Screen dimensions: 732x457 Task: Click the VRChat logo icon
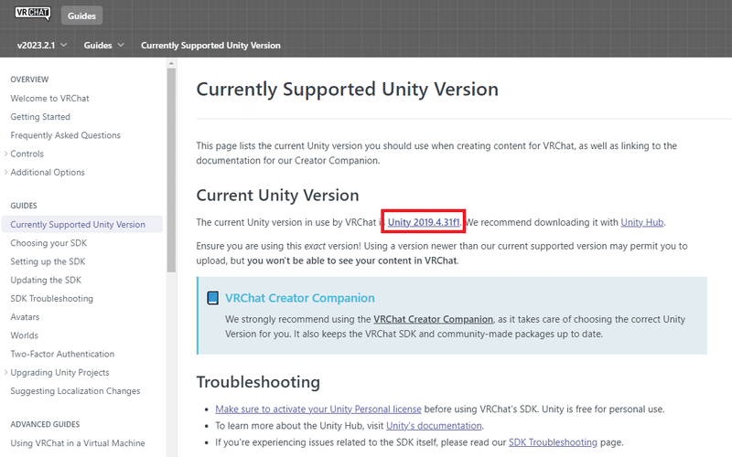click(32, 13)
